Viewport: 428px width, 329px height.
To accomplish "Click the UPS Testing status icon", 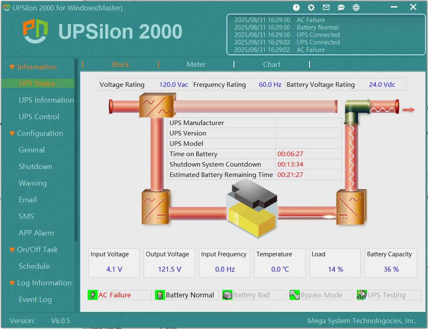I will pyautogui.click(x=362, y=295).
